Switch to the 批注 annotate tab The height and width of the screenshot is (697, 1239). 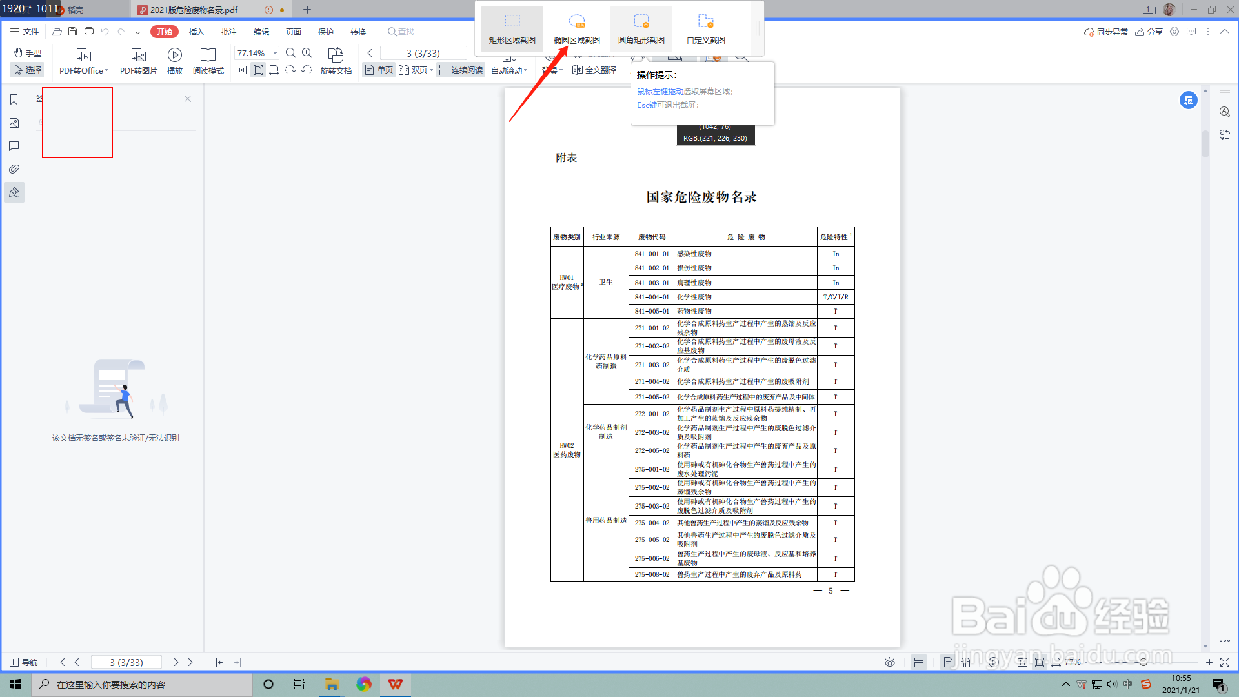coord(228,32)
